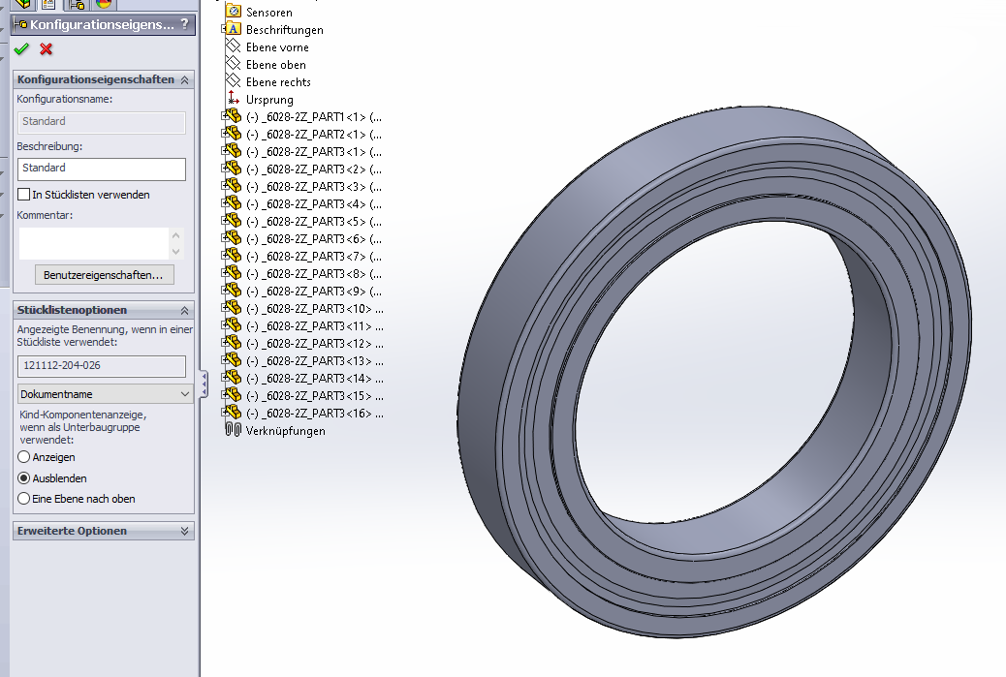
Task: Switch to the FeatureManager tab
Action: pyautogui.click(x=23, y=4)
